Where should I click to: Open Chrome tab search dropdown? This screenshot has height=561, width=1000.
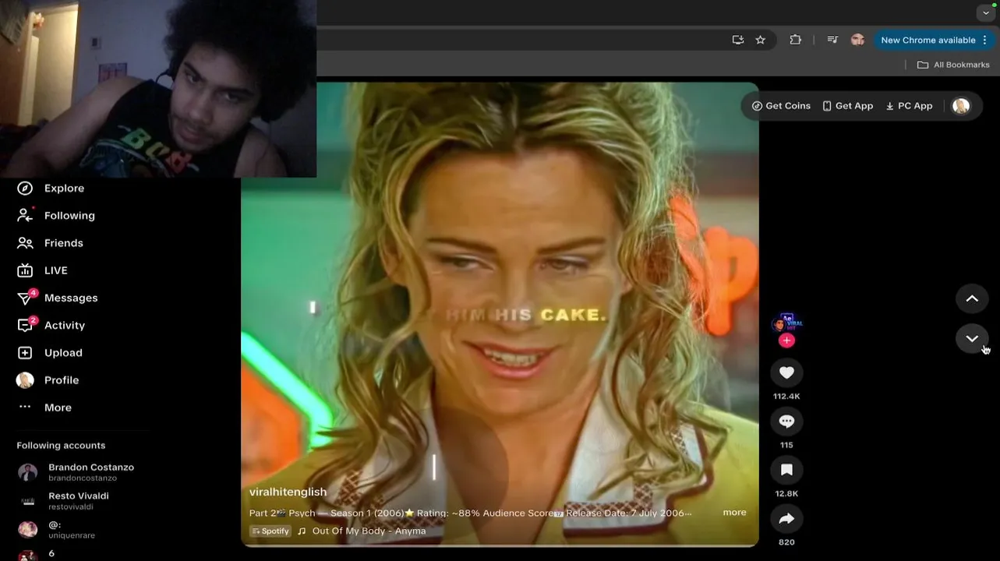[x=986, y=12]
